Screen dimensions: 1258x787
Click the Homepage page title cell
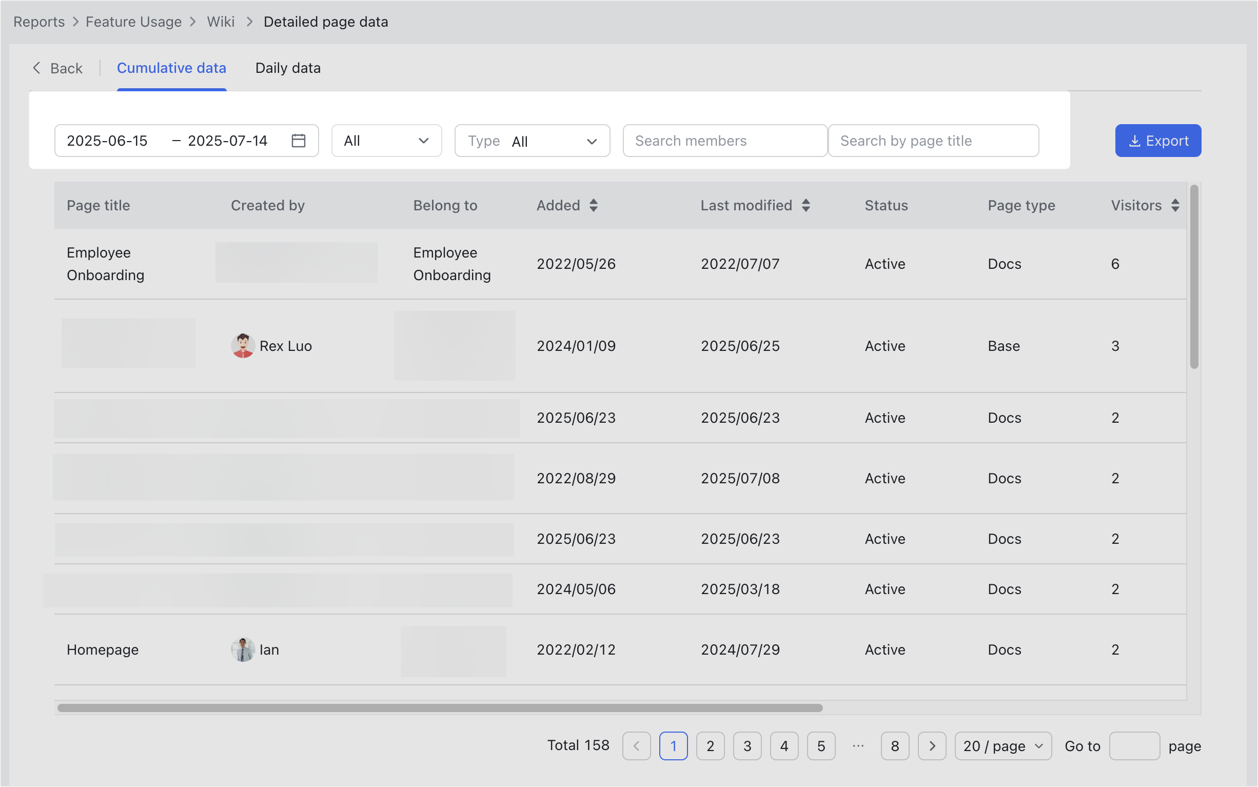point(103,650)
